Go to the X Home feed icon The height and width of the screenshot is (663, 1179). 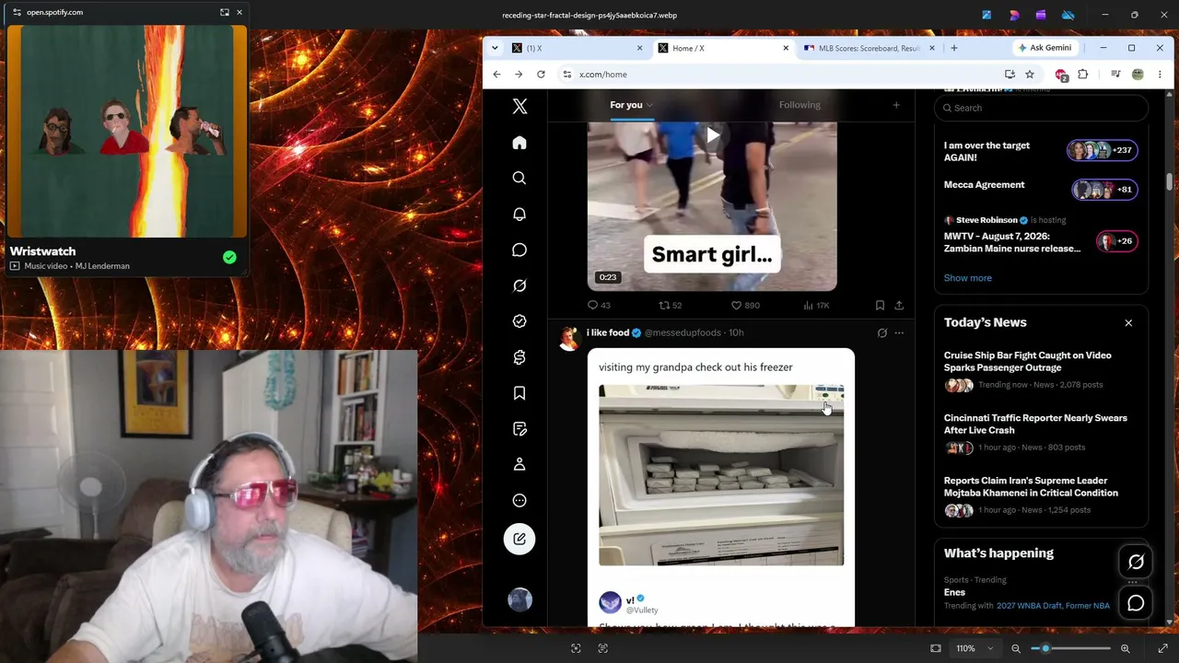coord(519,143)
